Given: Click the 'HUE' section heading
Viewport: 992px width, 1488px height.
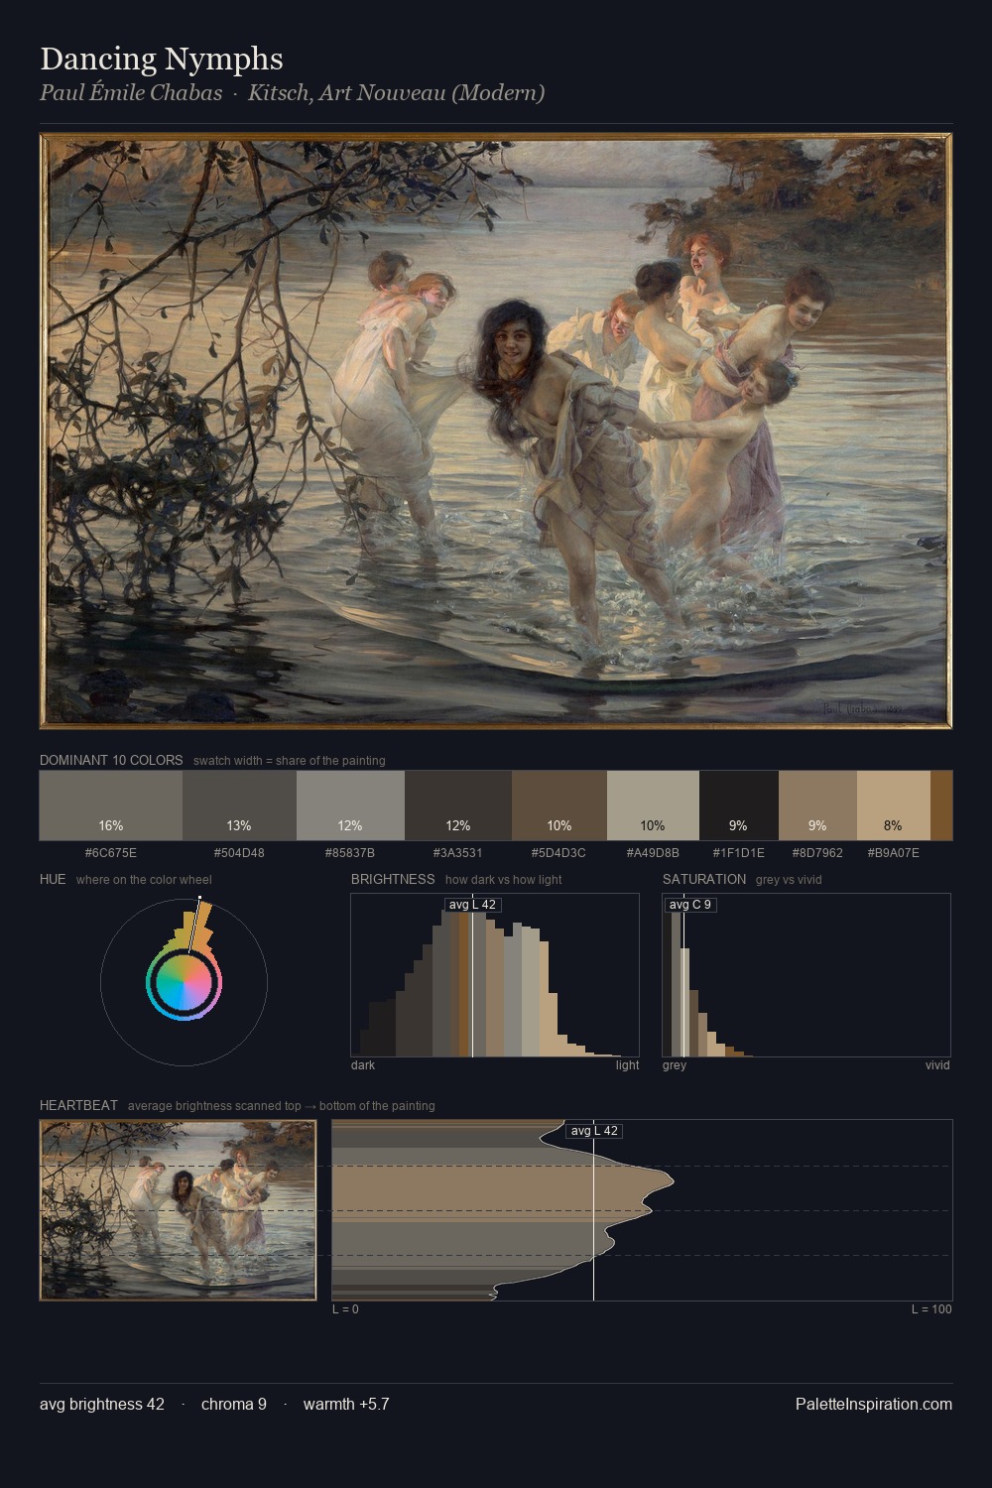Looking at the screenshot, I should tap(53, 879).
